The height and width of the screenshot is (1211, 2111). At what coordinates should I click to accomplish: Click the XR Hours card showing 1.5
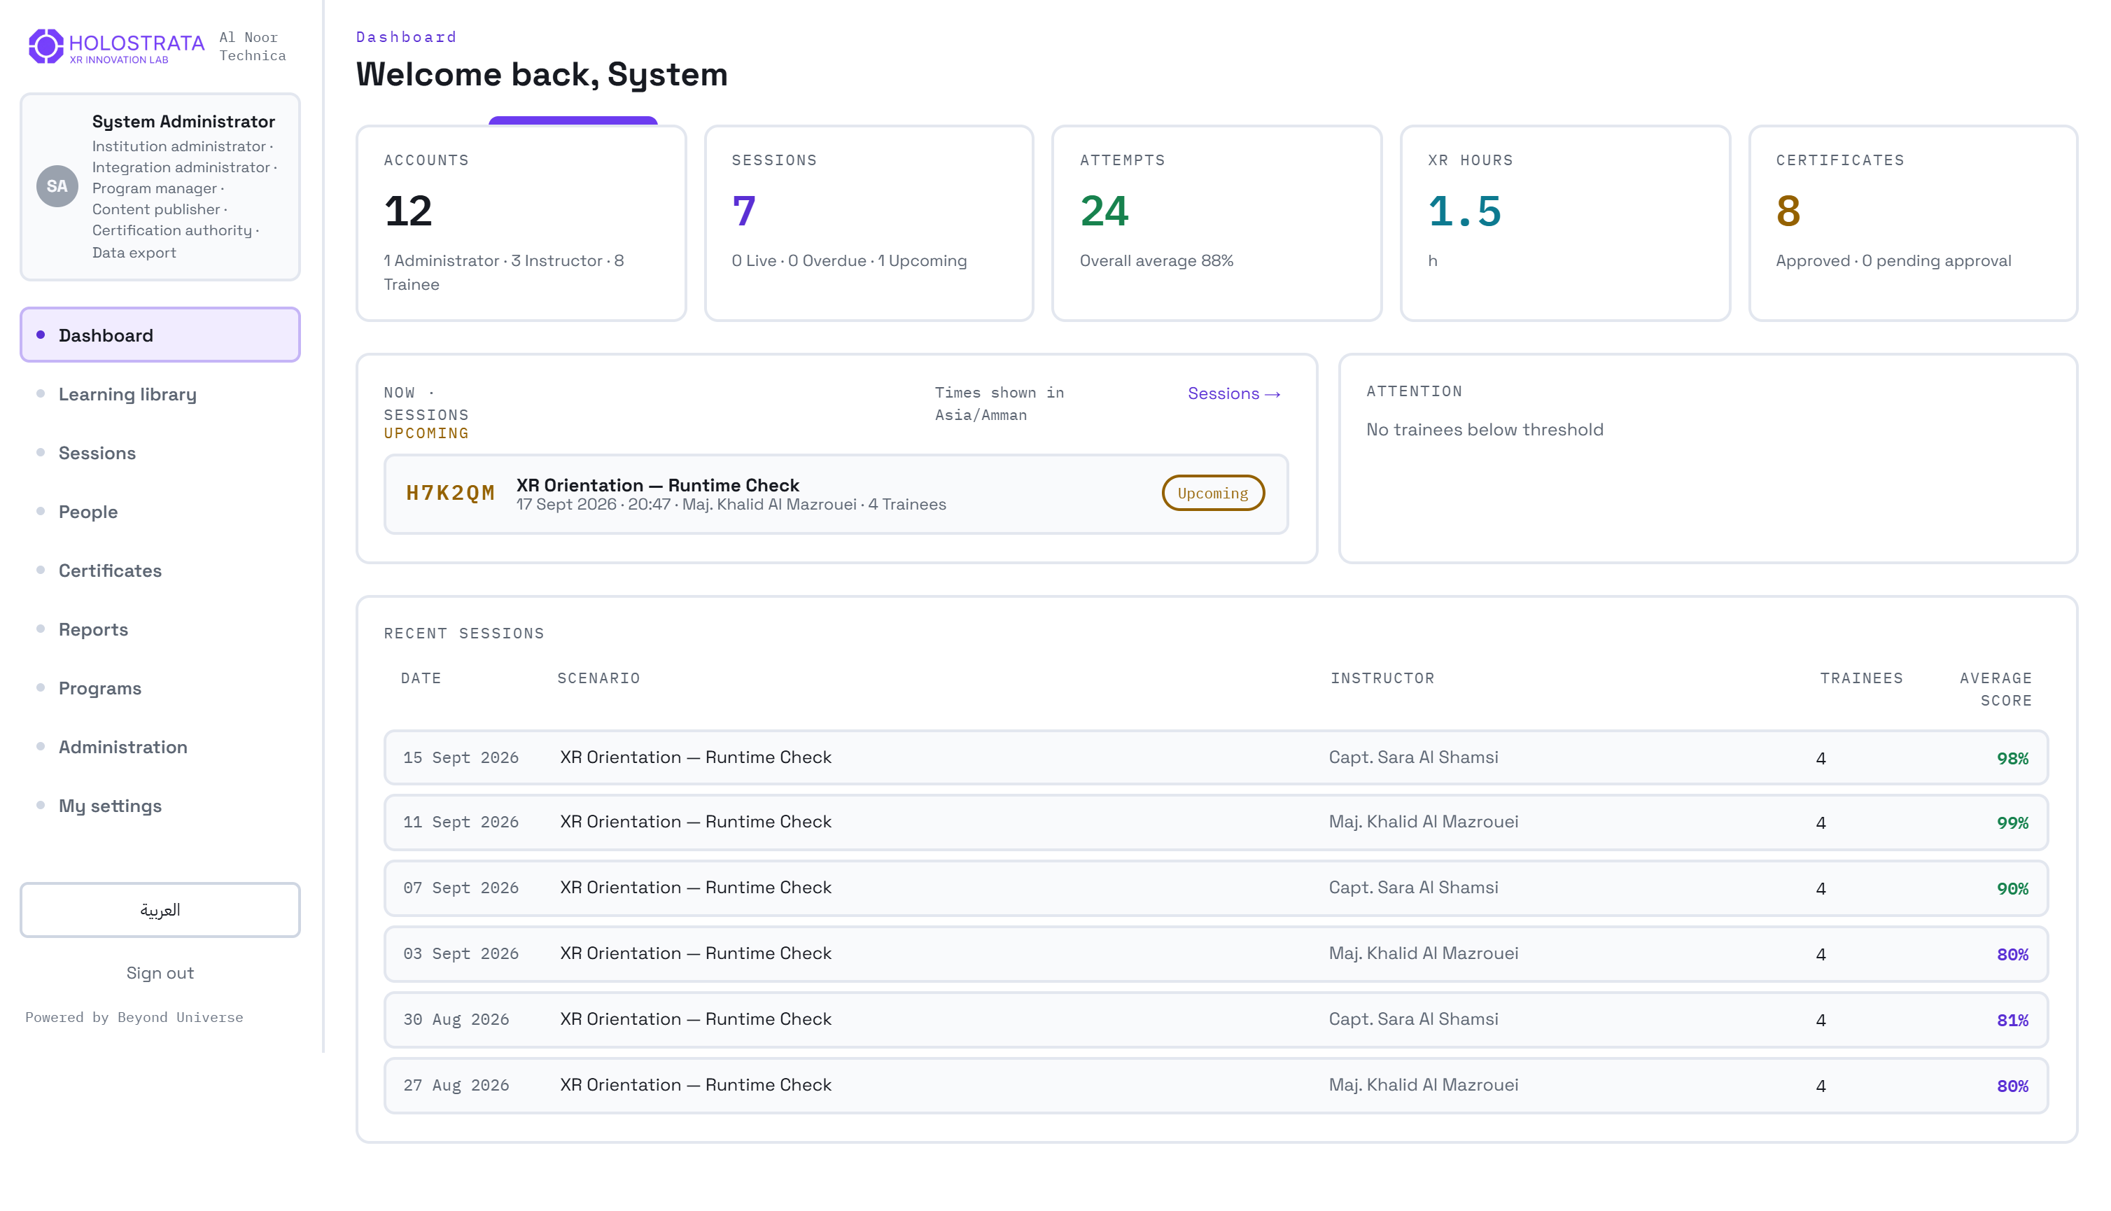coord(1566,223)
